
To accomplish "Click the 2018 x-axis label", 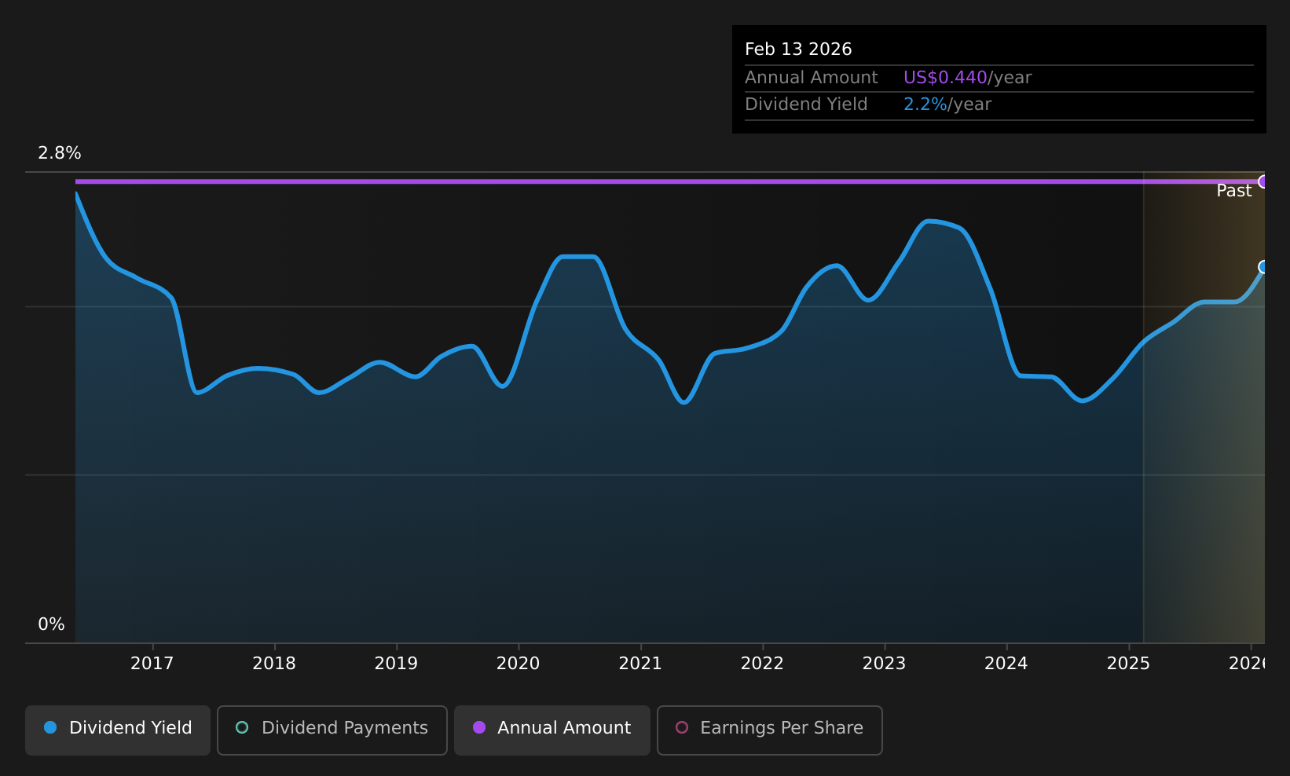I will coord(274,664).
